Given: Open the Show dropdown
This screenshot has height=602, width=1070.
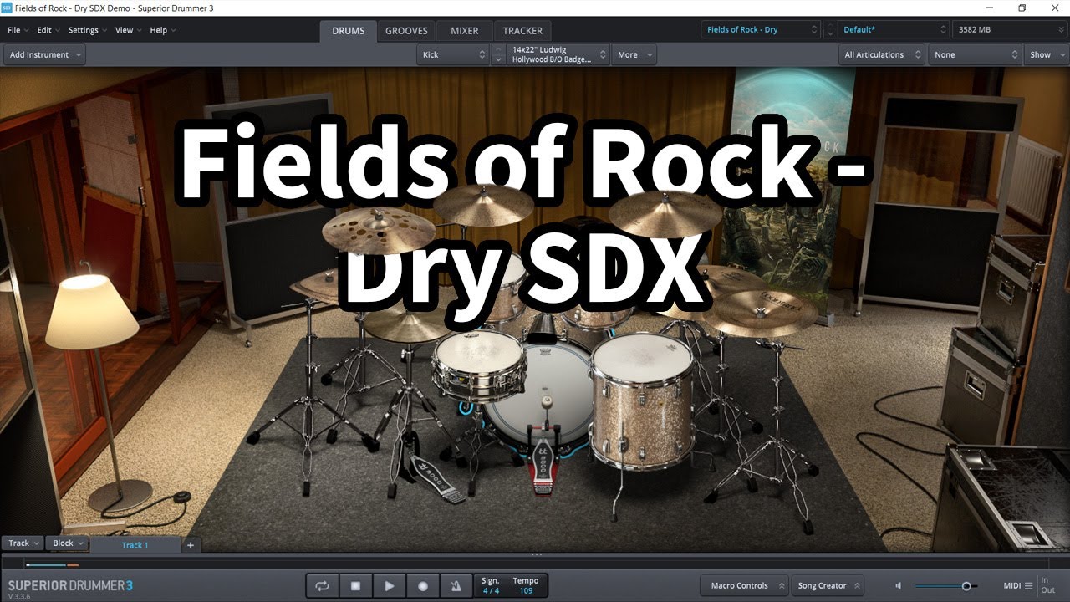Looking at the screenshot, I should pos(1046,55).
